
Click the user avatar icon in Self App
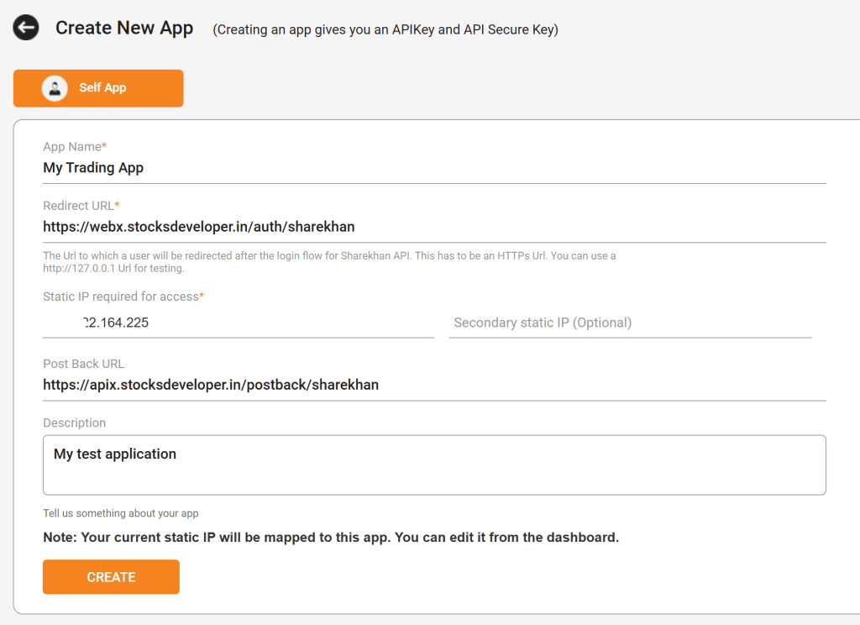tap(55, 88)
